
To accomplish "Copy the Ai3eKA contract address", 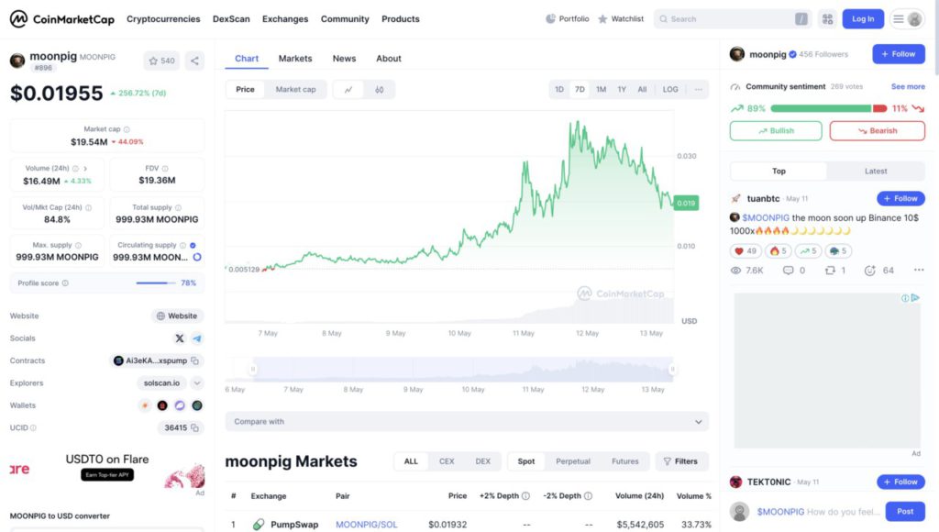I will pyautogui.click(x=194, y=360).
